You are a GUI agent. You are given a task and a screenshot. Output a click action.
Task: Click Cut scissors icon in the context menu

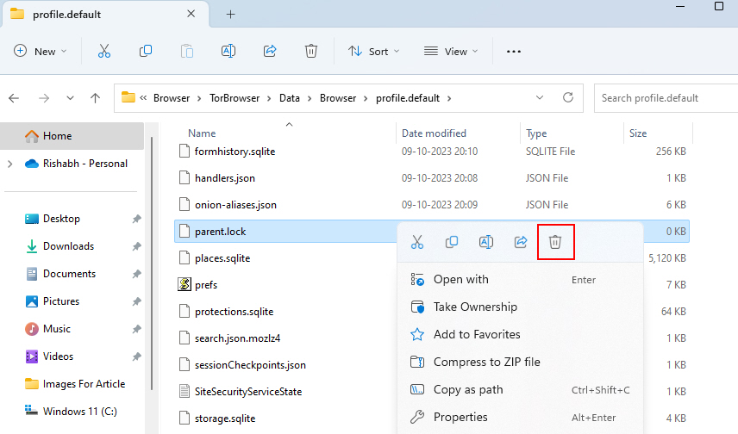point(417,242)
